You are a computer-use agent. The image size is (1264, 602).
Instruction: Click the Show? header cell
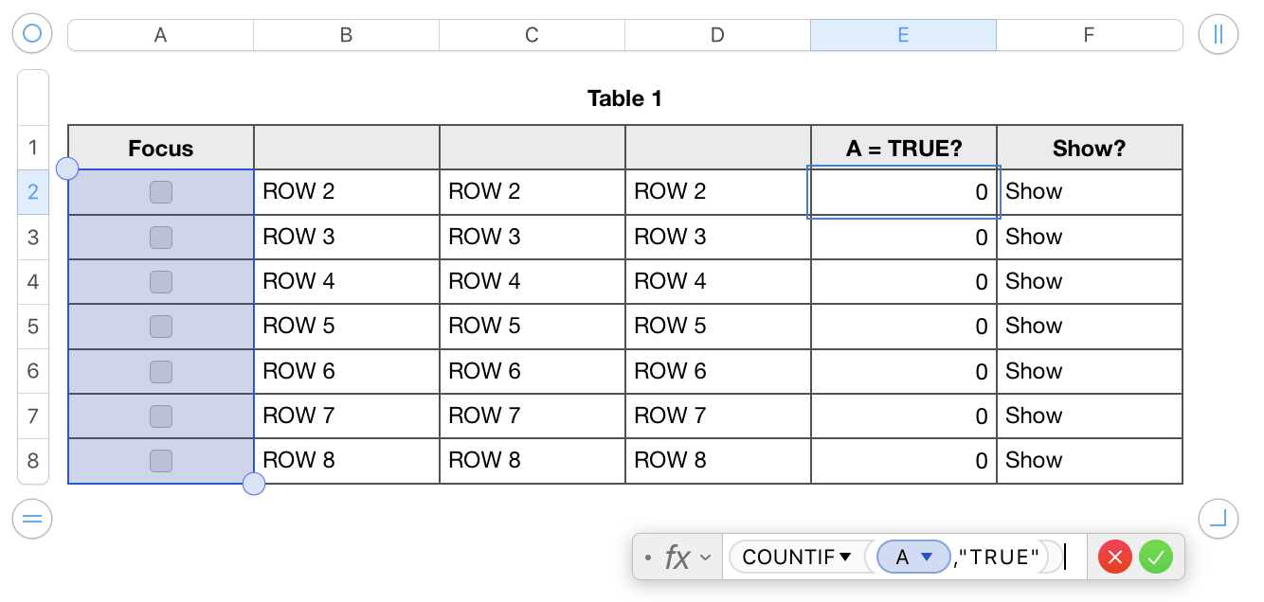click(1089, 147)
